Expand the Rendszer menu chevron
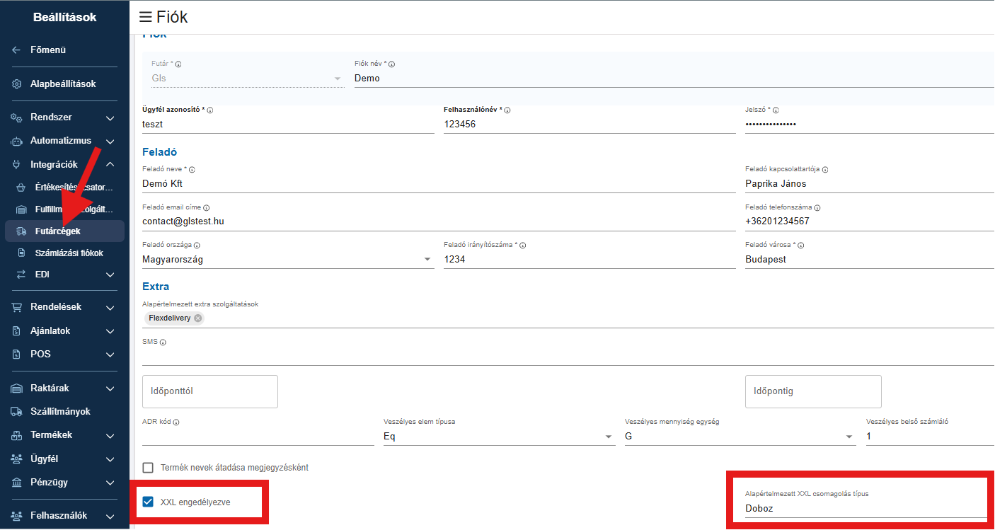 (110, 117)
